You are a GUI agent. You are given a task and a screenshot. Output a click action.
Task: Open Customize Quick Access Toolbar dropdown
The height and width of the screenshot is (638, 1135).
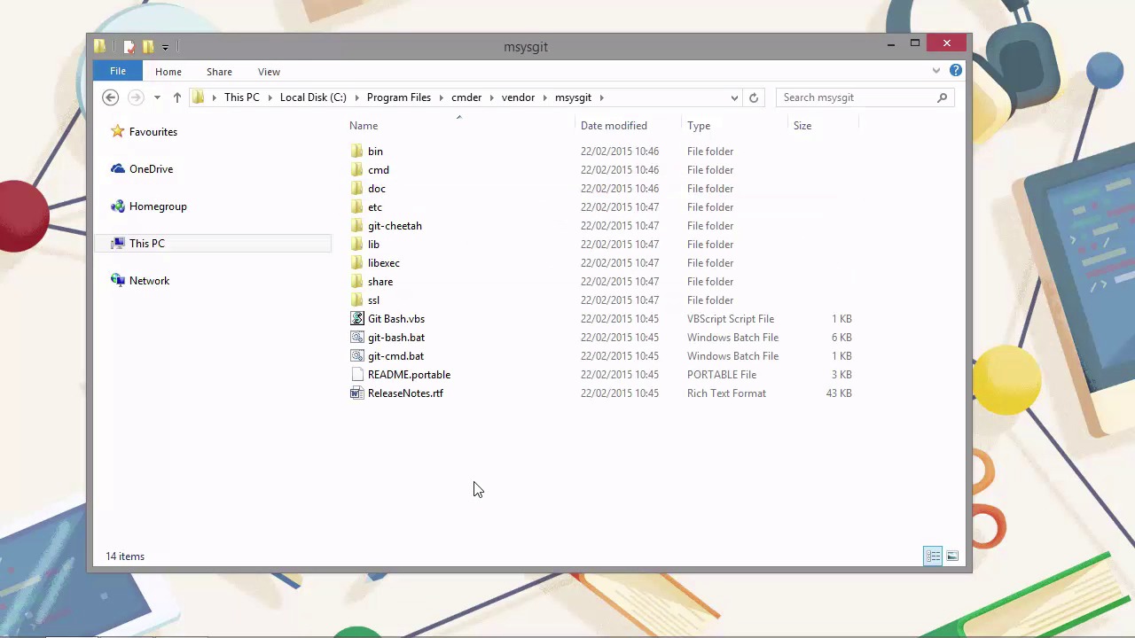[165, 48]
